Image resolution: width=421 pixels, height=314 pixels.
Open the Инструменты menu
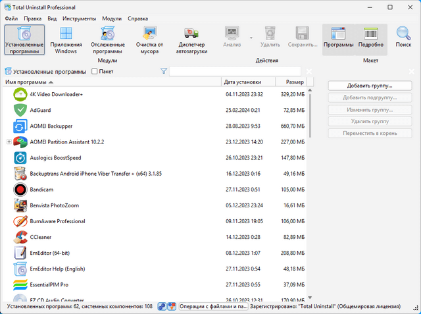click(79, 19)
